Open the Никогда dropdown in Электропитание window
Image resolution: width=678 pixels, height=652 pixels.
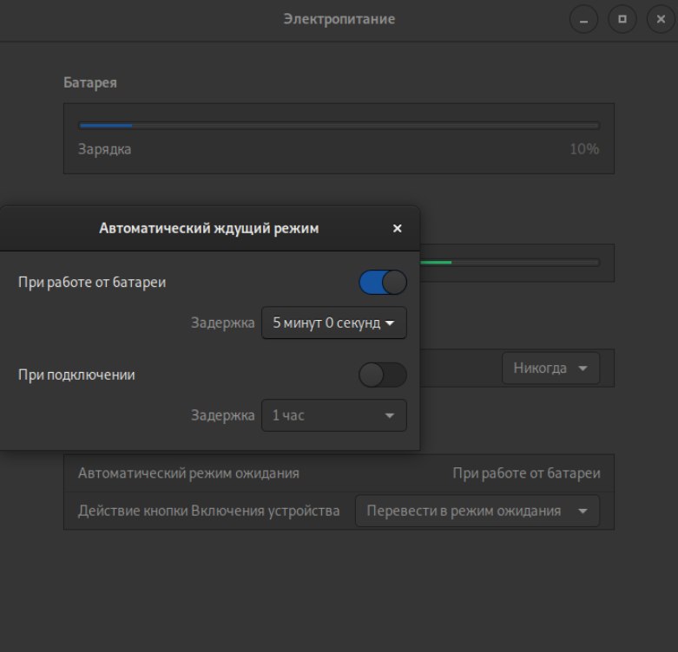[550, 368]
